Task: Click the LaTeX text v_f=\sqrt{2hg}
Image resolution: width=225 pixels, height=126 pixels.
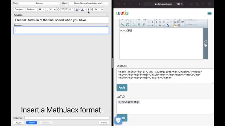Action: (x=129, y=102)
